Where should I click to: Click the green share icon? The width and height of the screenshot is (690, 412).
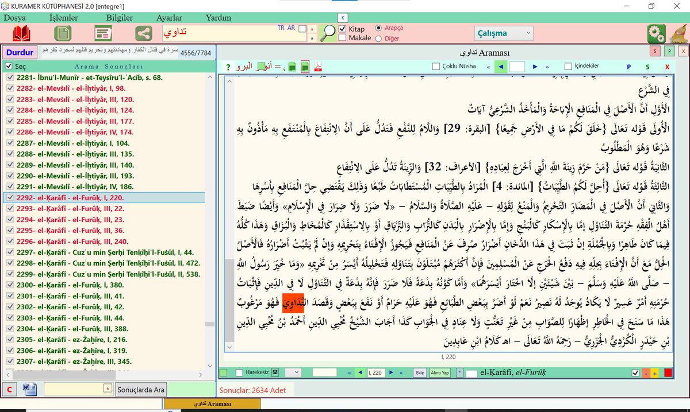pyautogui.click(x=144, y=33)
